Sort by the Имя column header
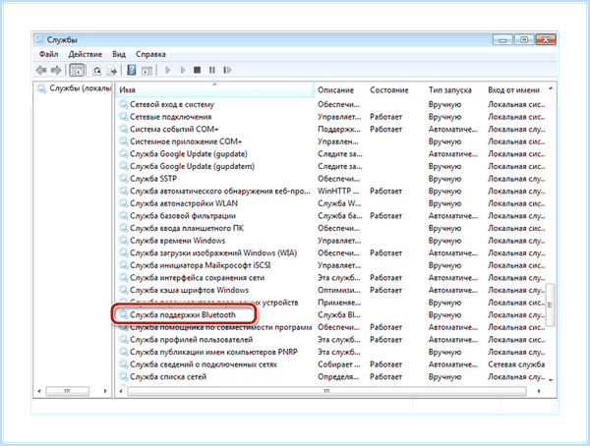 [x=214, y=89]
